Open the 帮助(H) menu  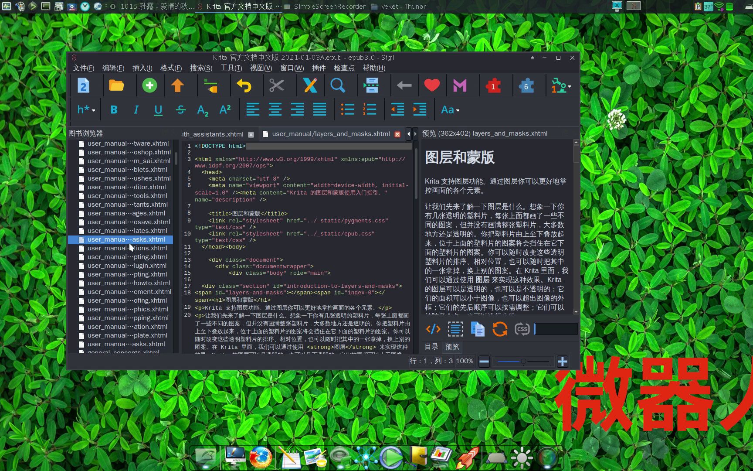click(374, 68)
